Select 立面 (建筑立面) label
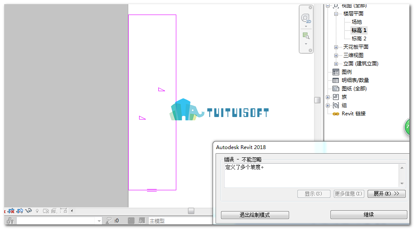 click(x=361, y=64)
